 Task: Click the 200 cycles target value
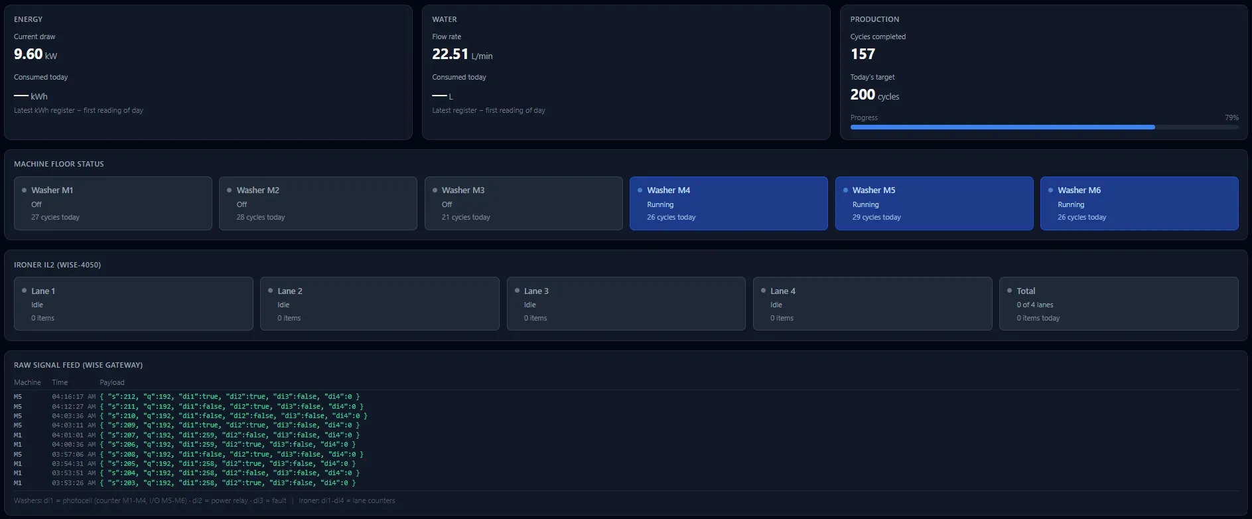click(874, 95)
